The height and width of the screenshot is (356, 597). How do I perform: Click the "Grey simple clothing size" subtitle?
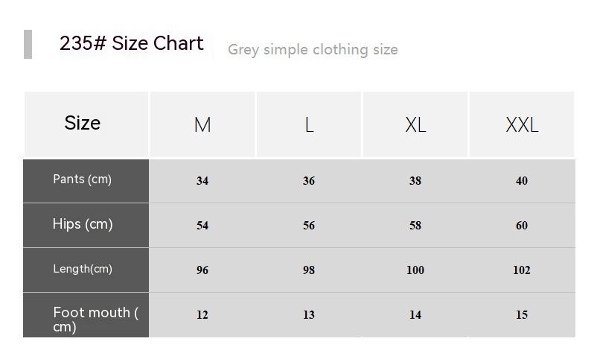(x=313, y=50)
